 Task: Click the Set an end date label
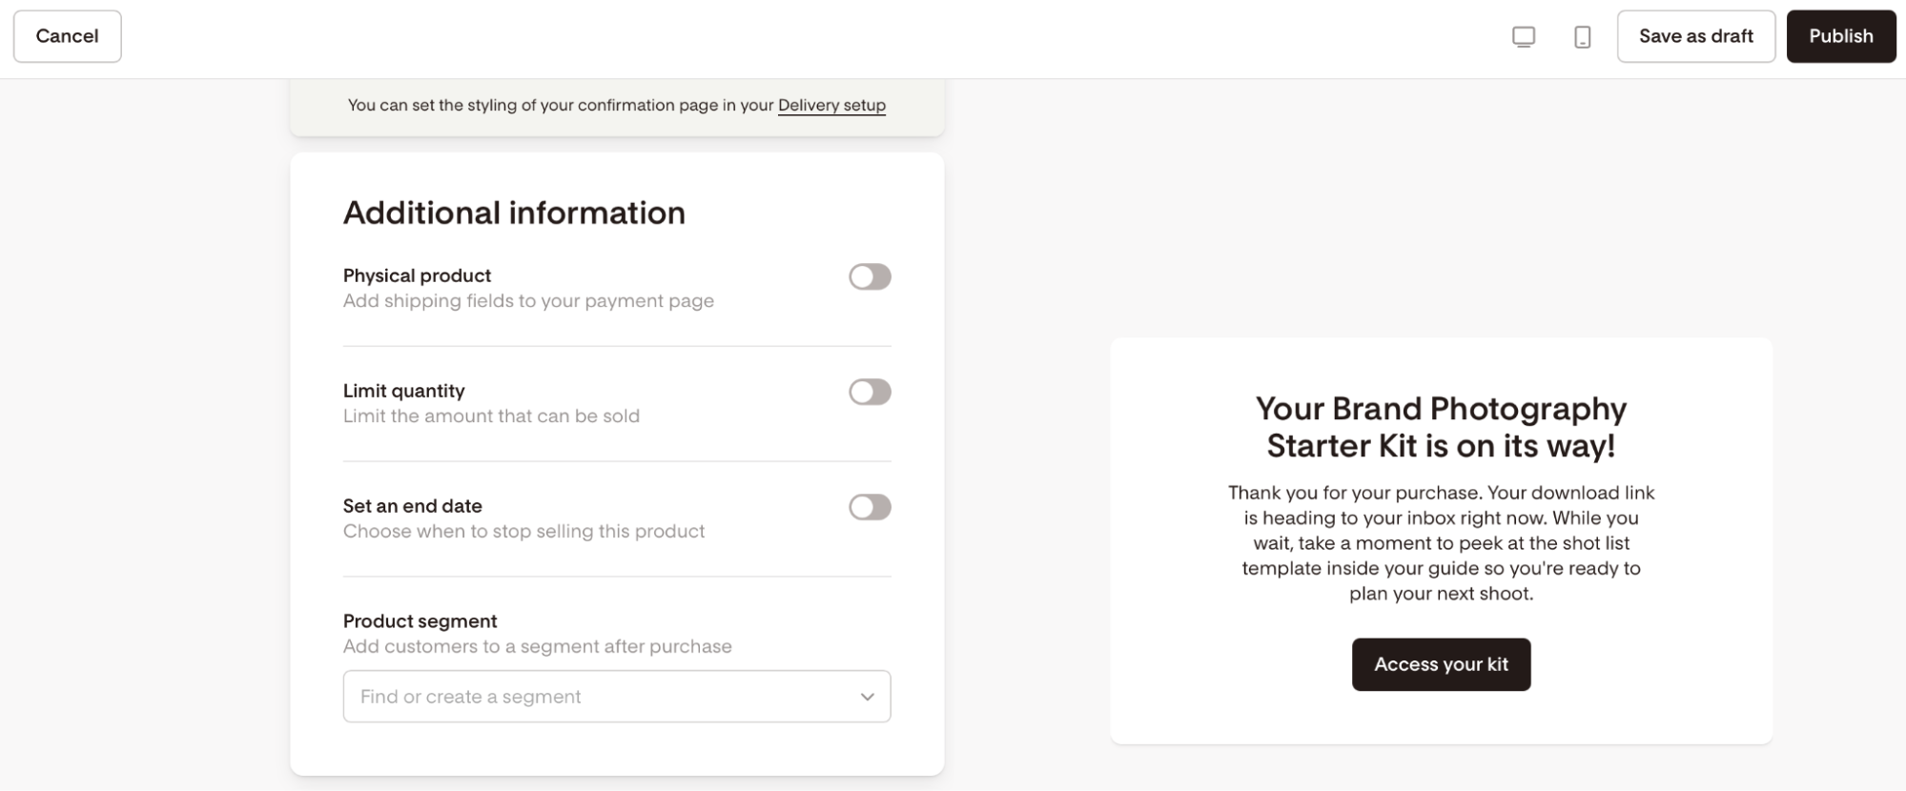click(x=413, y=506)
